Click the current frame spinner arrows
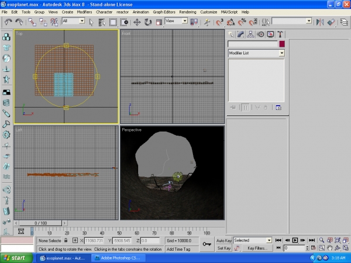The height and width of the screenshot is (263, 351). [307, 248]
